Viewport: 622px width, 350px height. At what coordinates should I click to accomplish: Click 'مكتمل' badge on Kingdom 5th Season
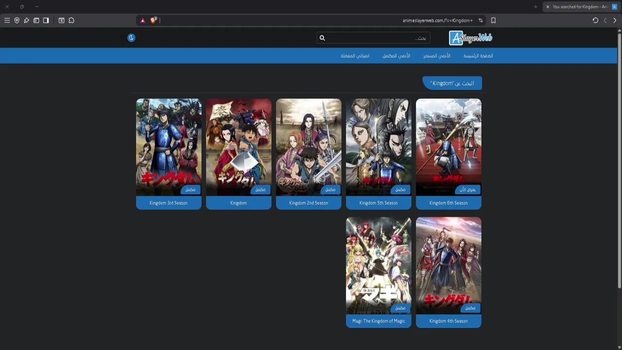tap(401, 190)
